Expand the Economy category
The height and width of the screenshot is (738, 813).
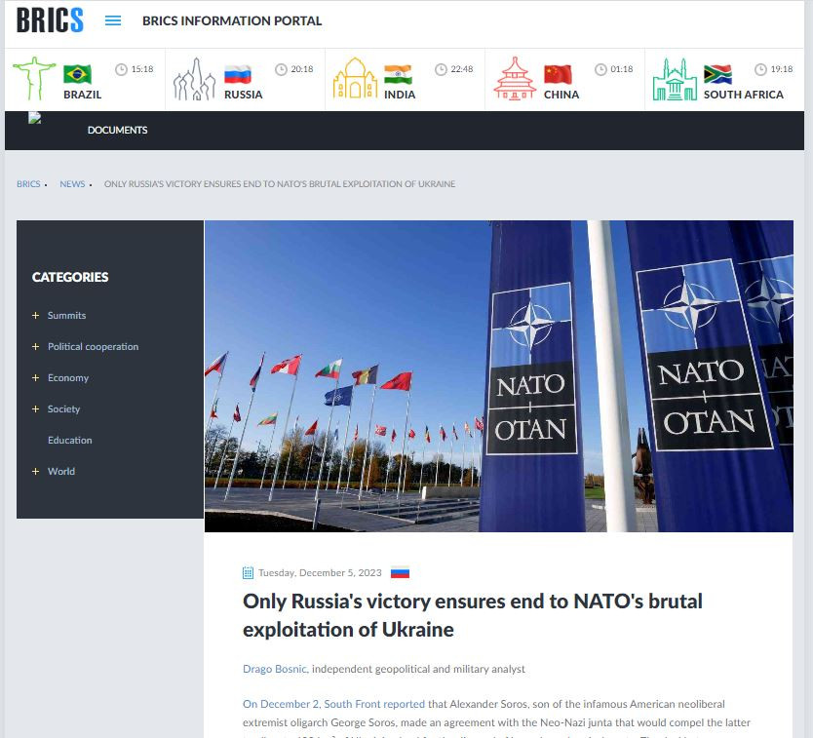tap(36, 378)
